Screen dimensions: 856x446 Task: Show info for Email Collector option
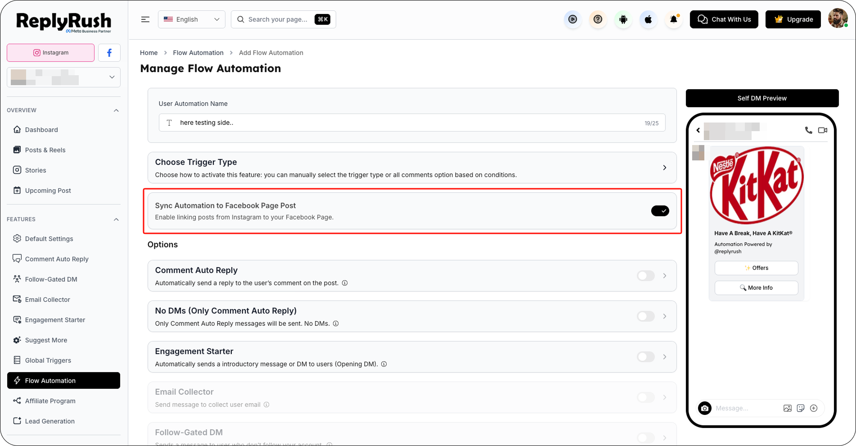(266, 405)
